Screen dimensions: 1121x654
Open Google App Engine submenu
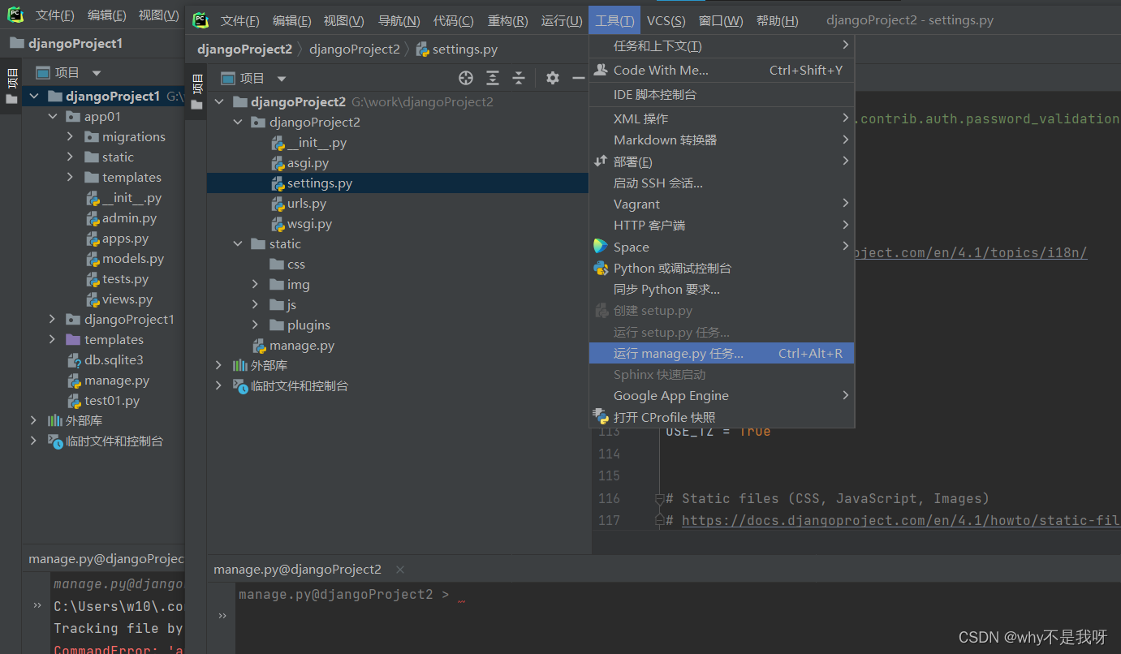pyautogui.click(x=722, y=396)
